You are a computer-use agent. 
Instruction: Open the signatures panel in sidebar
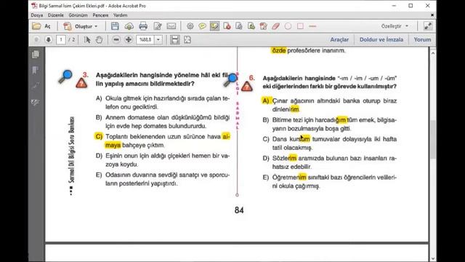pos(36,103)
